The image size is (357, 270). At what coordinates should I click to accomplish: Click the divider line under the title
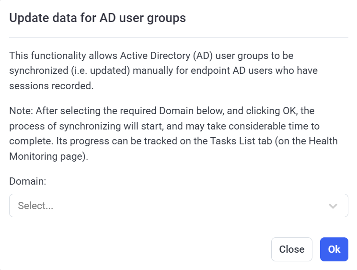(x=178, y=37)
